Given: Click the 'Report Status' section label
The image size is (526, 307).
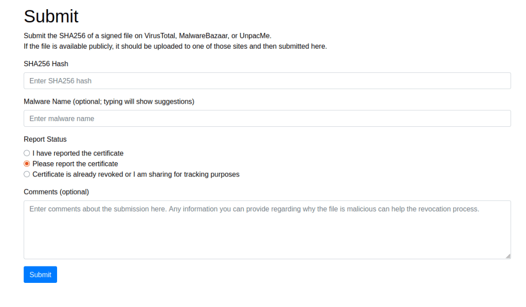Looking at the screenshot, I should pos(45,139).
